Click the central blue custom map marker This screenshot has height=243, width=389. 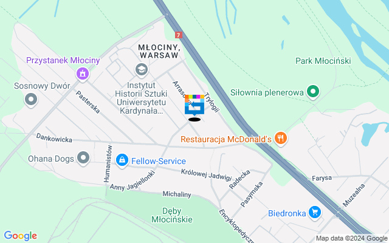pyautogui.click(x=194, y=105)
